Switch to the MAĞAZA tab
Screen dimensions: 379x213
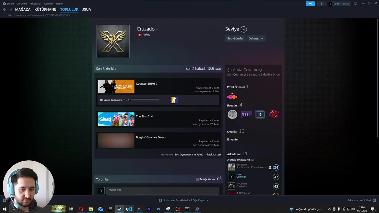[23, 9]
